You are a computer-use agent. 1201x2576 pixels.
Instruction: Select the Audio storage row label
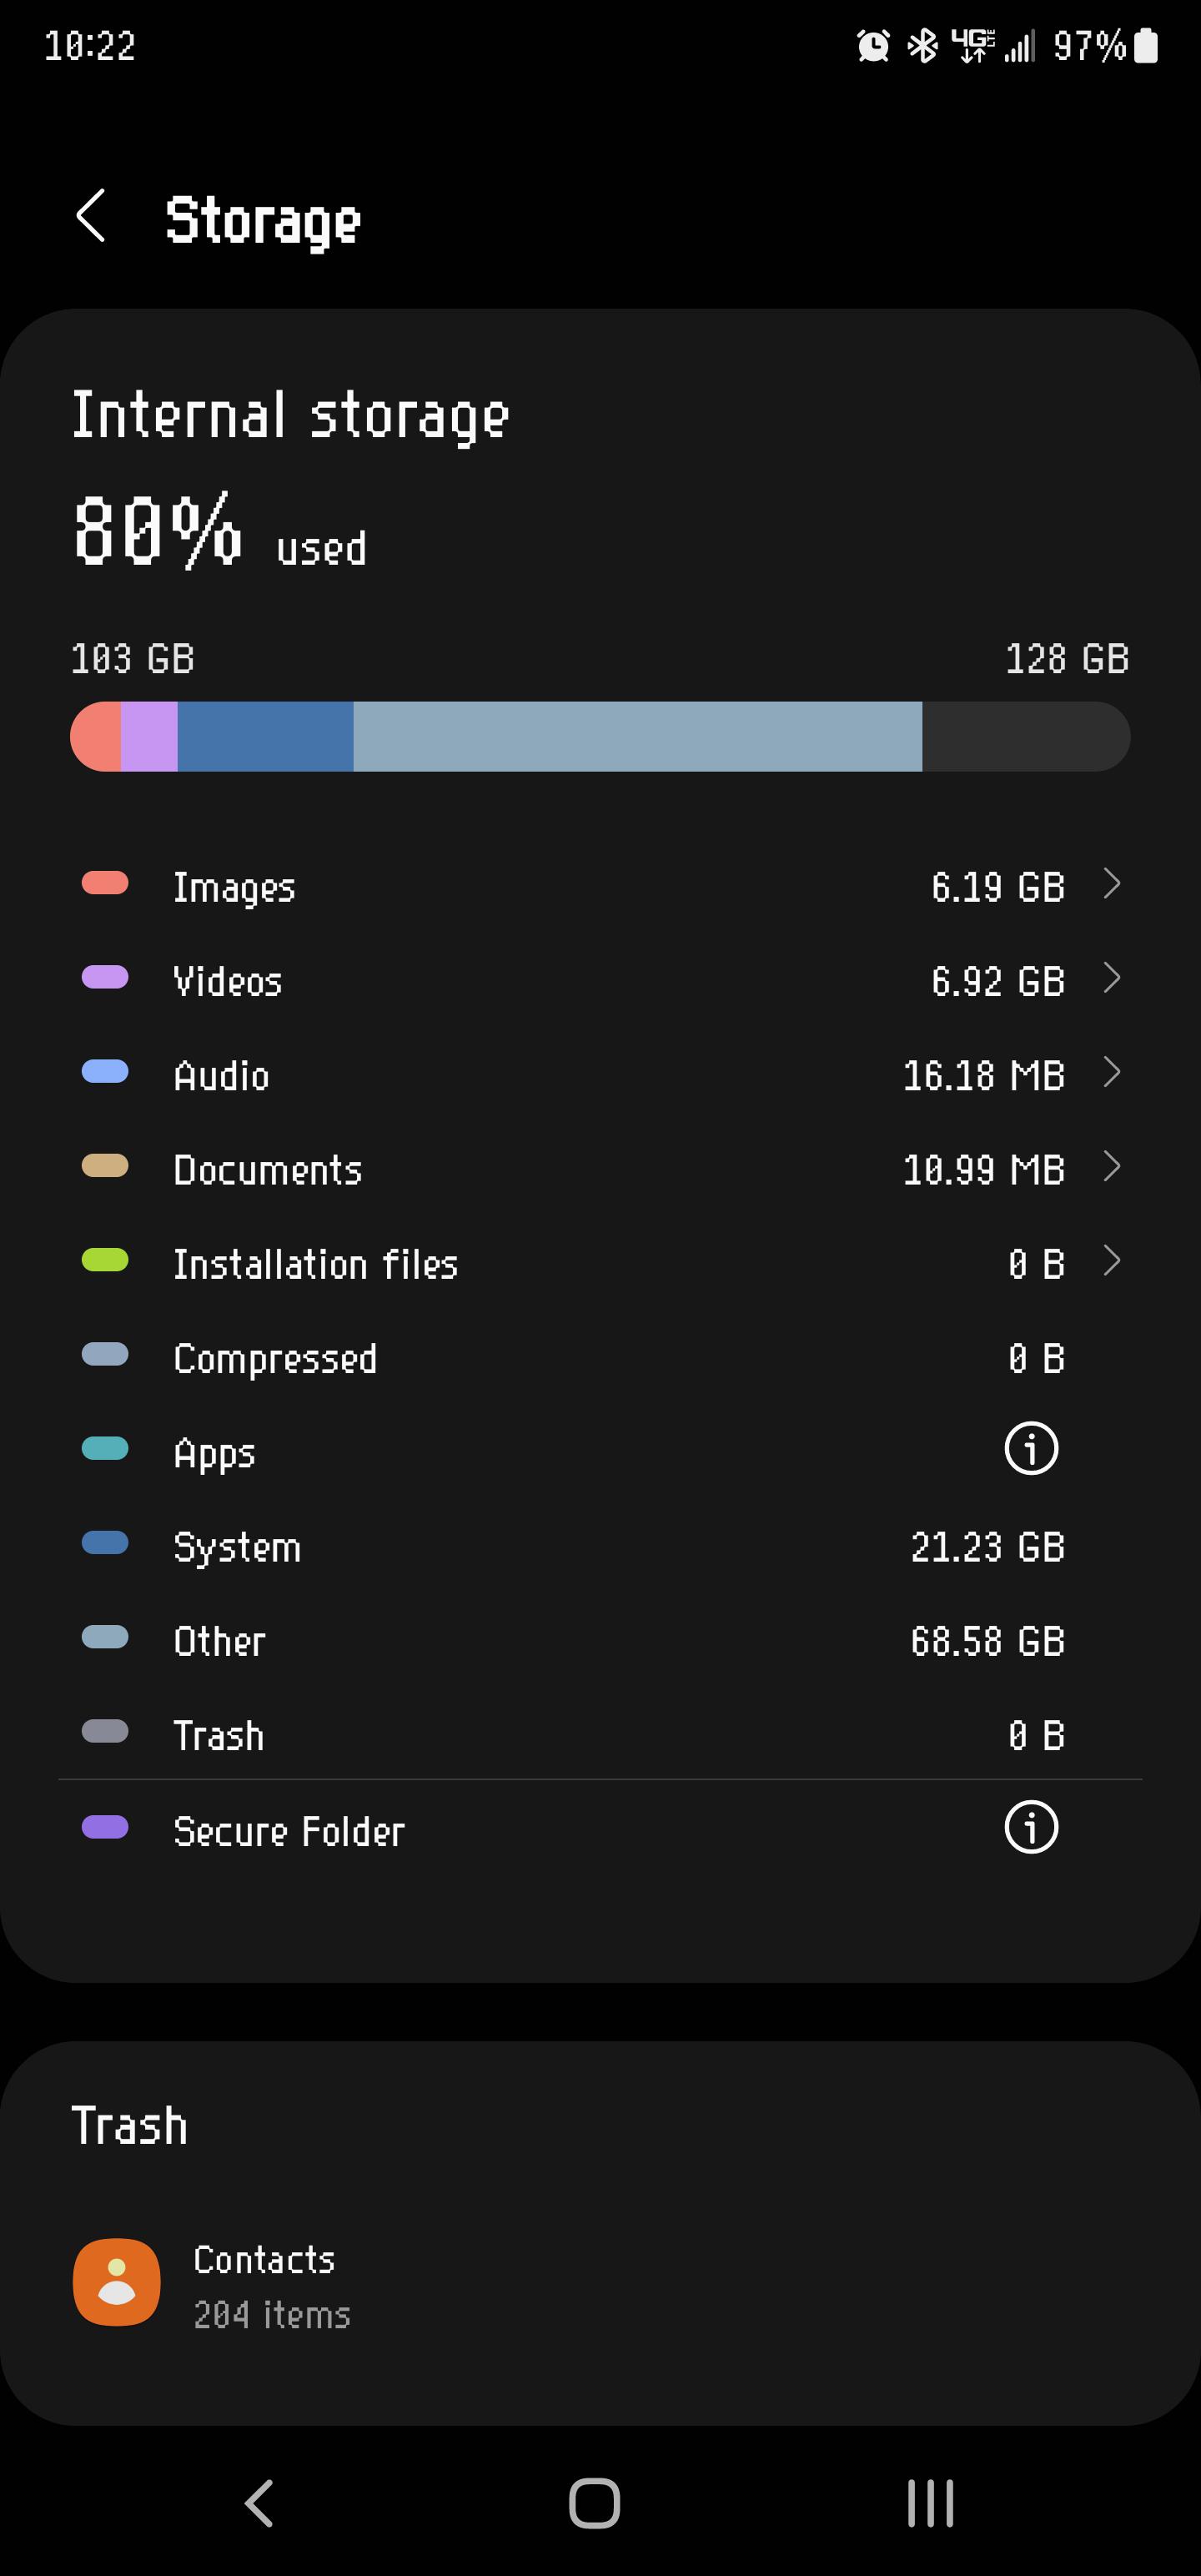pyautogui.click(x=221, y=1076)
